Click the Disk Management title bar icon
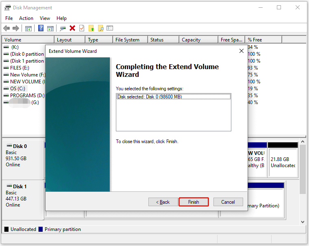The image size is (309, 246). (7, 8)
